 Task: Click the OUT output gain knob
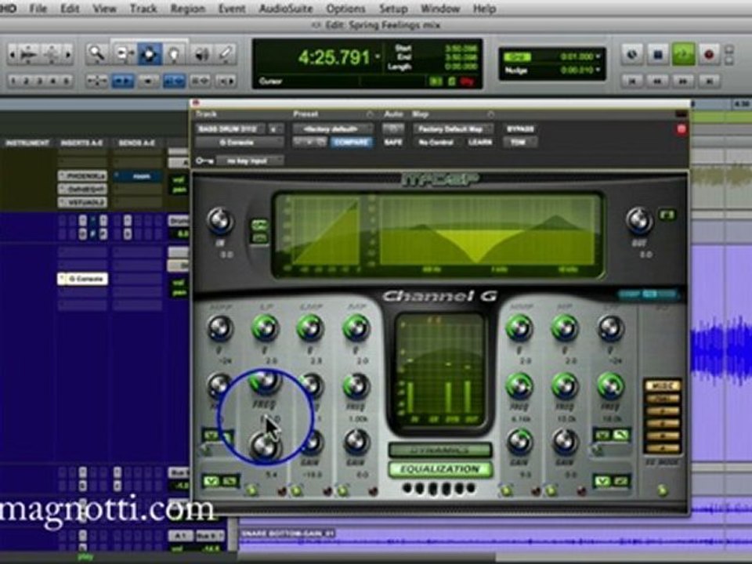(639, 221)
